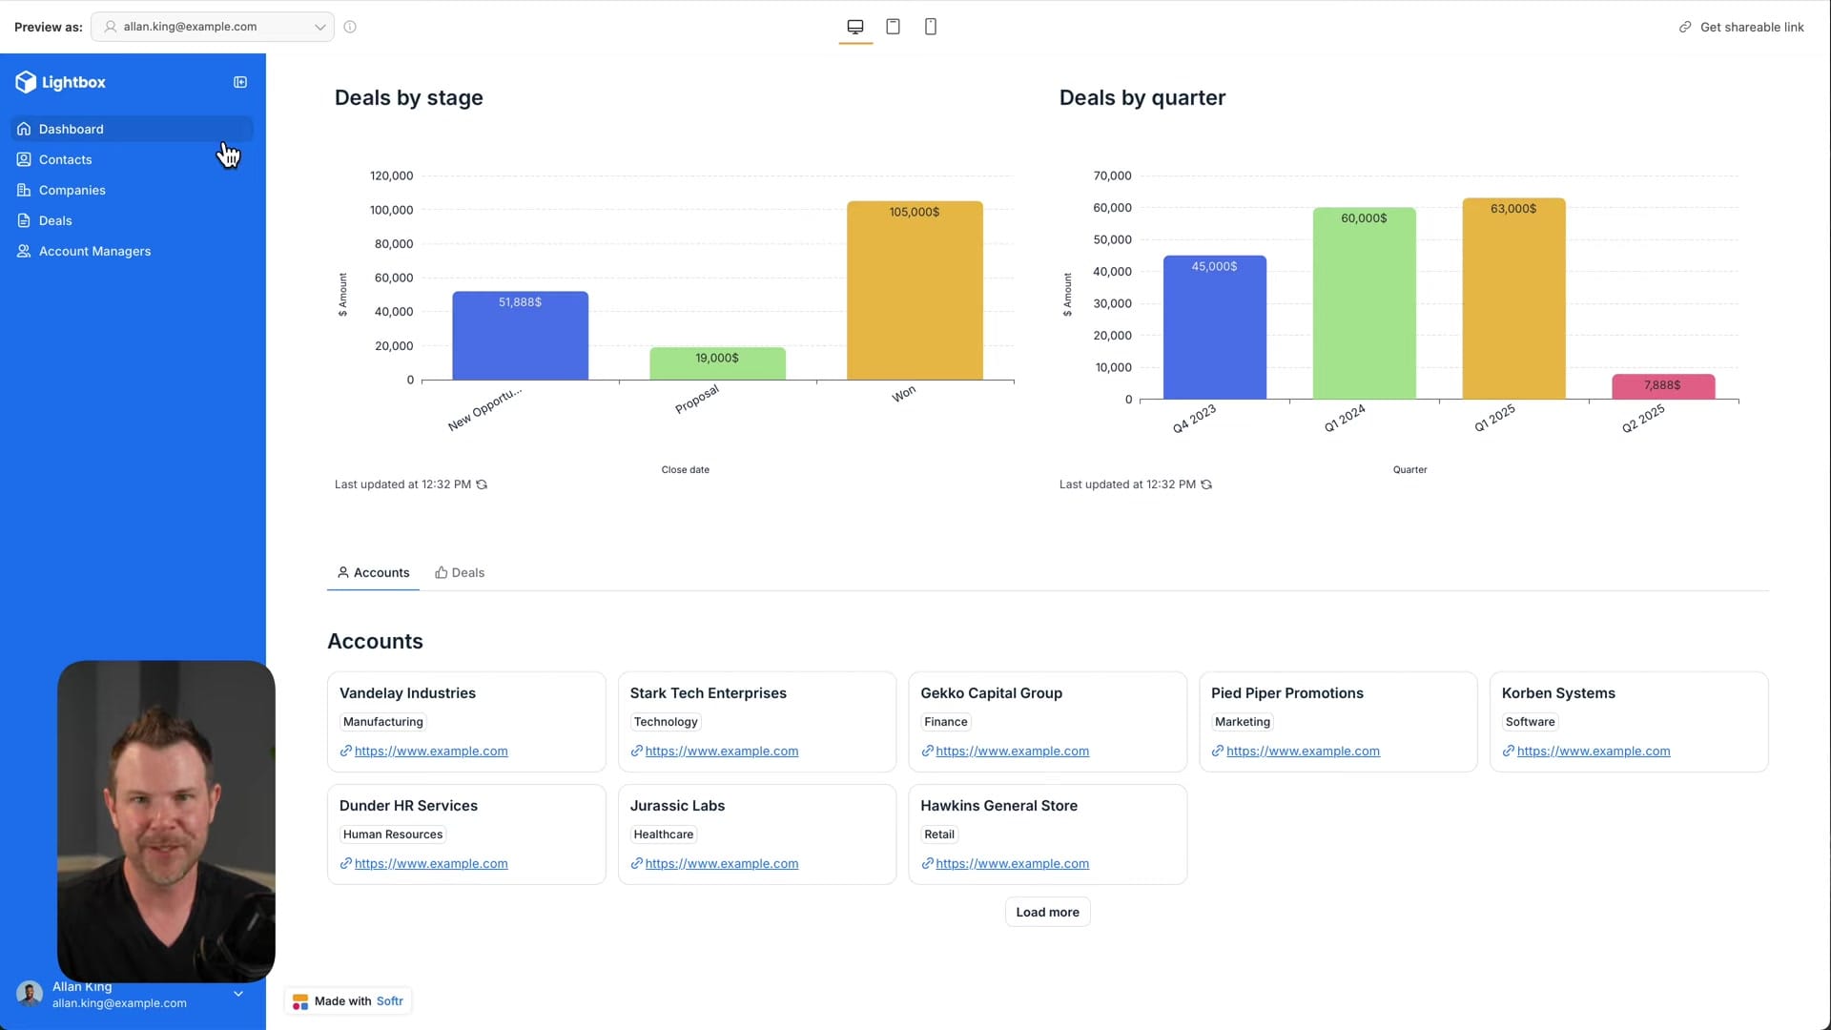Open Pied Piper Promotions website link
Image resolution: width=1831 pixels, height=1030 pixels.
(x=1303, y=751)
